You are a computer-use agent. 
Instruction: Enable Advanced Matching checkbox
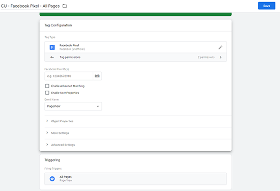click(47, 86)
